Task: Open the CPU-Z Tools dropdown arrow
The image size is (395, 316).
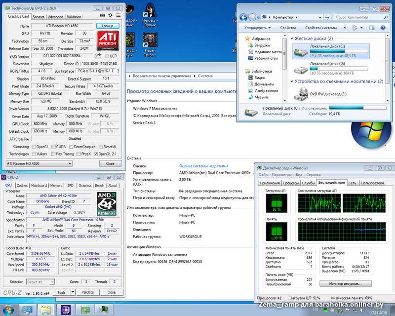Action: [x=73, y=292]
